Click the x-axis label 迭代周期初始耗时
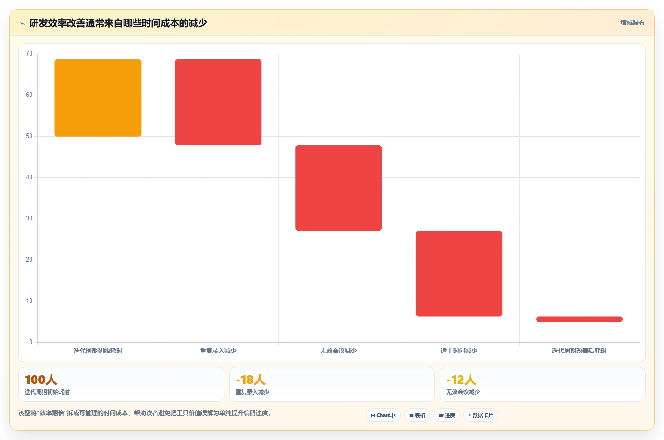 pos(98,351)
